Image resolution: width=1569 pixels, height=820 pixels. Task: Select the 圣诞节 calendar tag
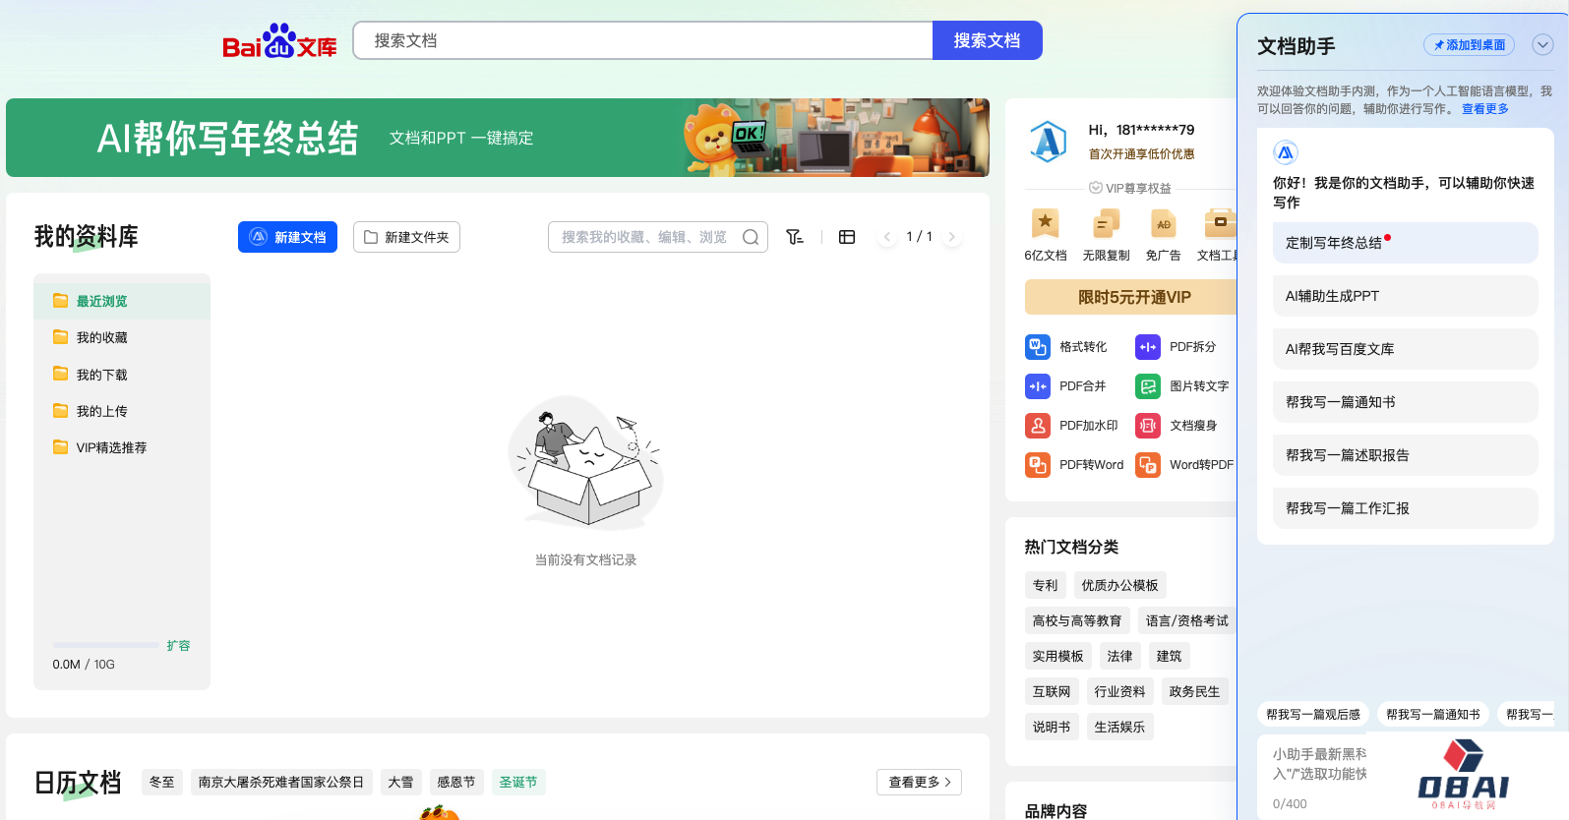click(517, 782)
